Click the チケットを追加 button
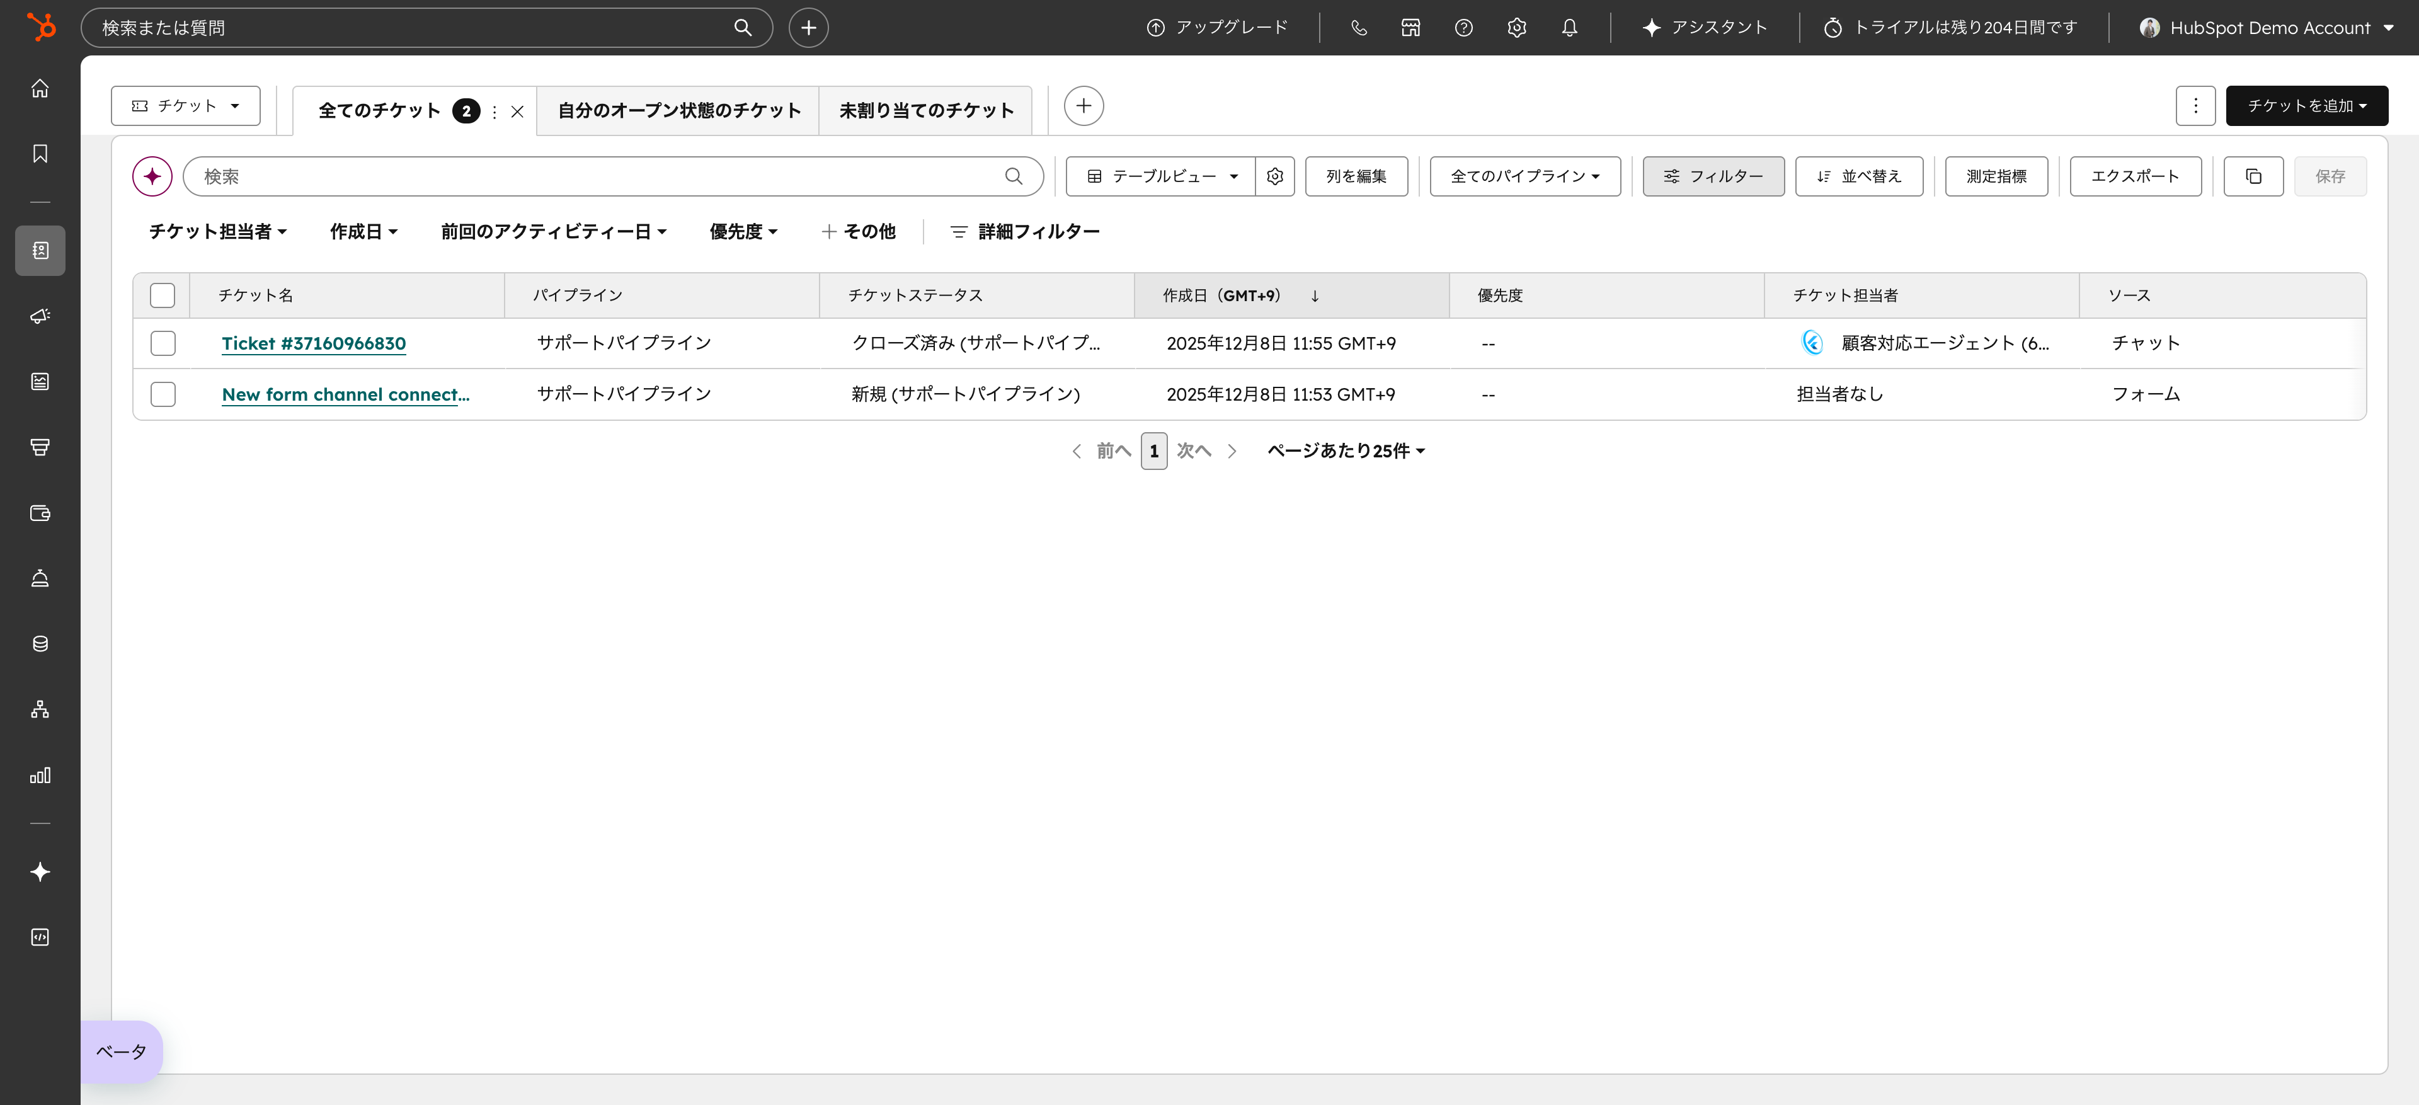The height and width of the screenshot is (1105, 2419). coord(2307,105)
